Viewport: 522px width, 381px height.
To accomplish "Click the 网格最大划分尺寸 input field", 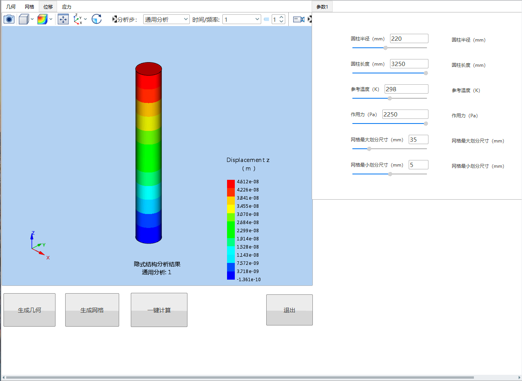I will click(x=419, y=139).
